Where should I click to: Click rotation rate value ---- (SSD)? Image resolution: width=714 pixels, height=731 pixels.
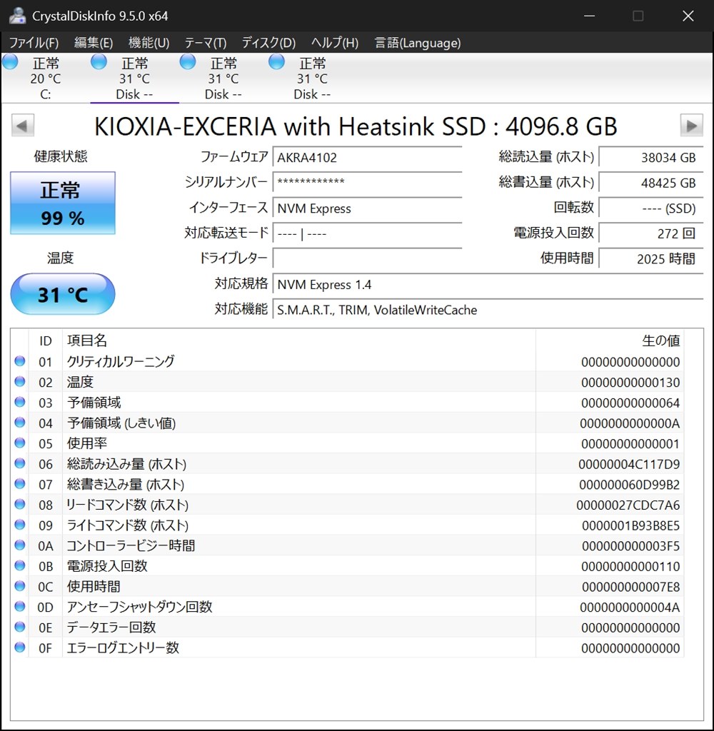(650, 208)
